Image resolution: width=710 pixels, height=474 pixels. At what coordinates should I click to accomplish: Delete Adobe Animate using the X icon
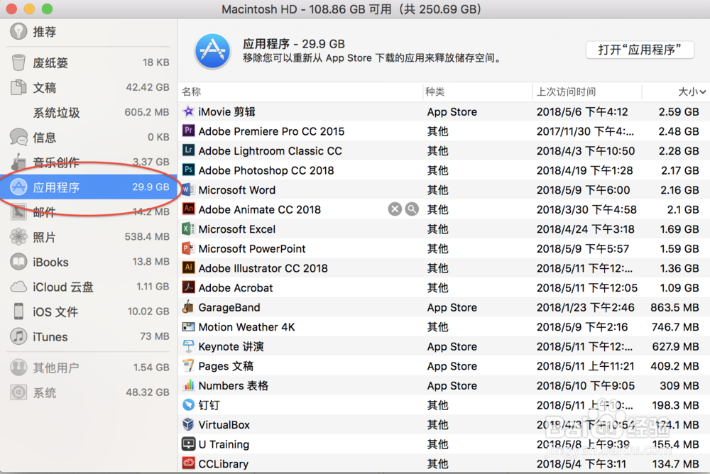(395, 209)
